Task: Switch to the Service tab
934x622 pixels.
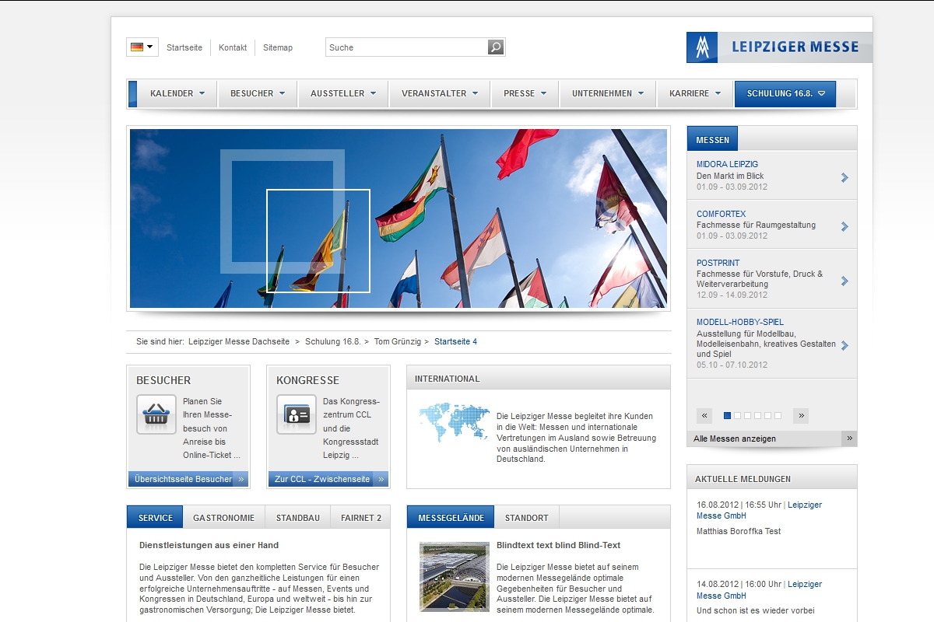Action: pyautogui.click(x=155, y=517)
